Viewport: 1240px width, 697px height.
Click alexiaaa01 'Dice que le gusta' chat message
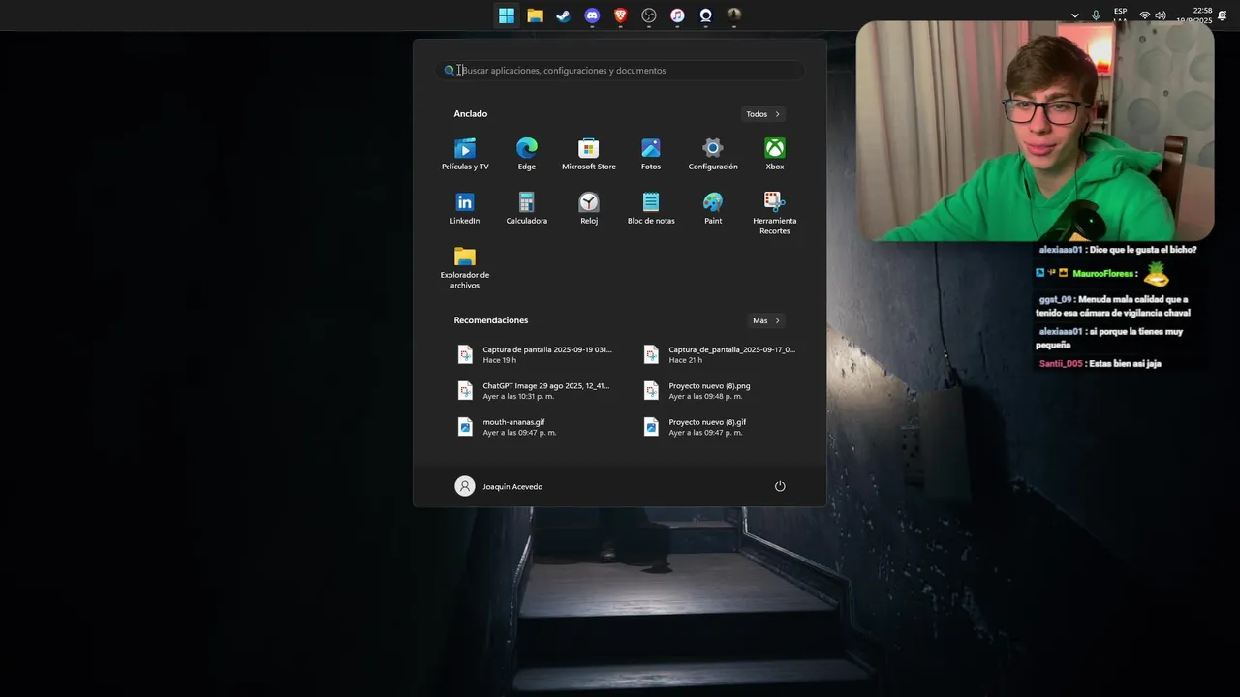(x=1118, y=250)
